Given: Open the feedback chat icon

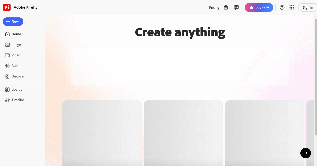Looking at the screenshot, I should click(x=236, y=7).
